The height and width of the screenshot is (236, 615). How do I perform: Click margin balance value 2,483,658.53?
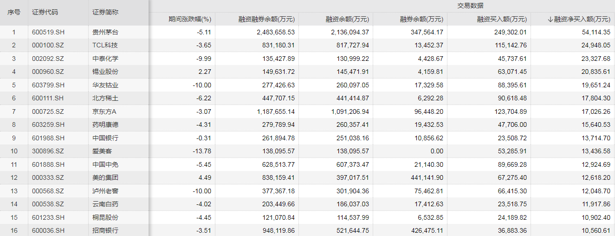pos(276,32)
